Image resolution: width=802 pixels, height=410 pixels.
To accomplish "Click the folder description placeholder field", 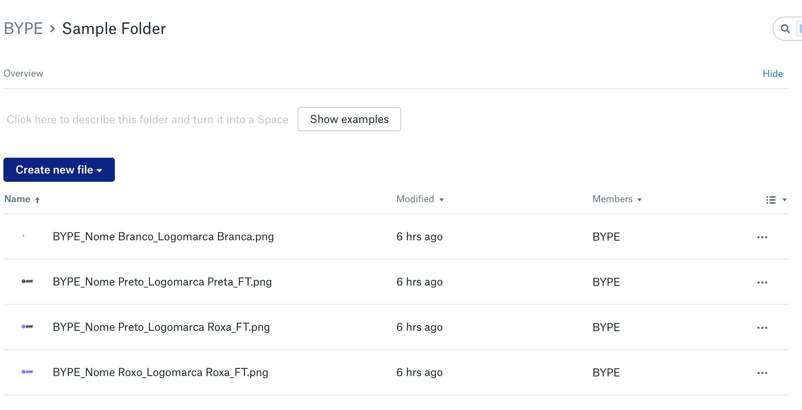I will pos(147,120).
